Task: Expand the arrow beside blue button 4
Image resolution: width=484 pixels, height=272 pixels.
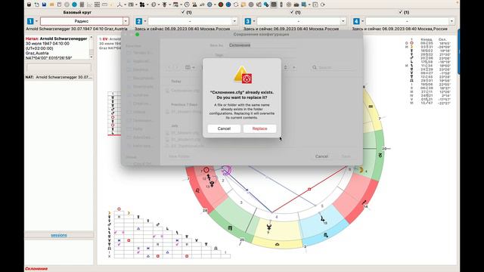Action: [x=362, y=21]
